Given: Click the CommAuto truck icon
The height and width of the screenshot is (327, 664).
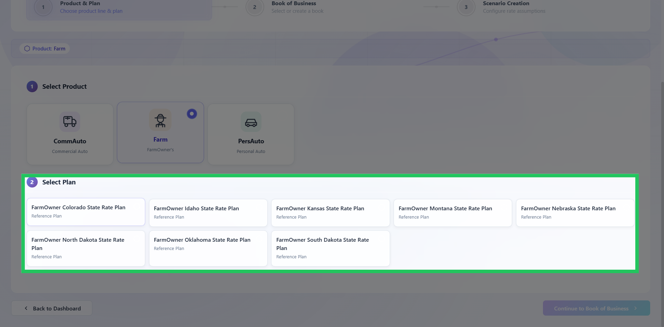Looking at the screenshot, I should tap(70, 122).
